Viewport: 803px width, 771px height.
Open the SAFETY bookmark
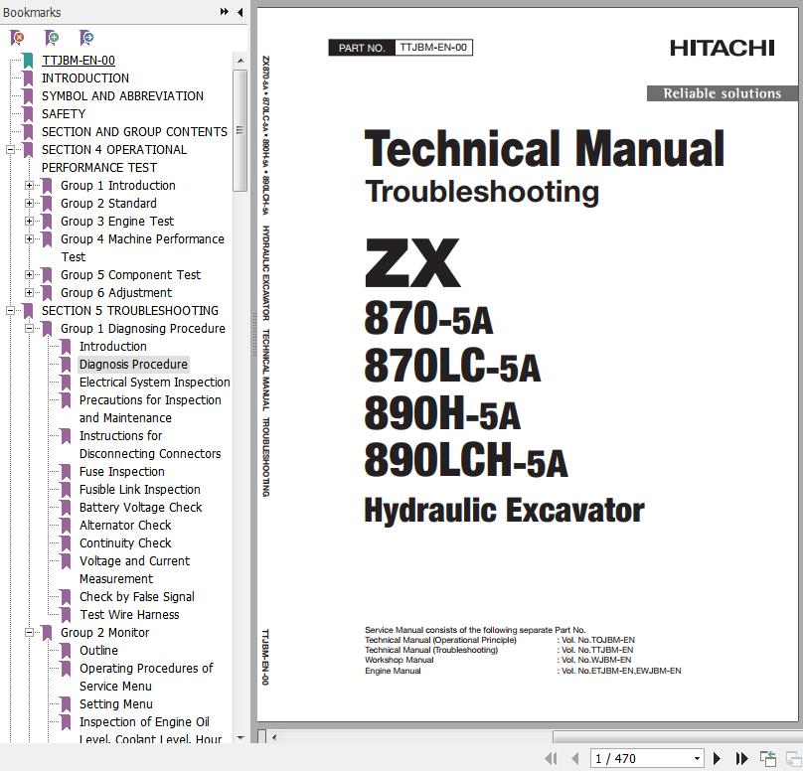coord(64,114)
